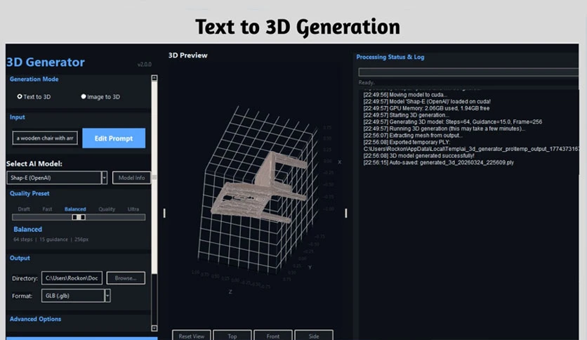Image resolution: width=587 pixels, height=340 pixels.
Task: Click the quality preset slider handle
Action: tap(79, 217)
